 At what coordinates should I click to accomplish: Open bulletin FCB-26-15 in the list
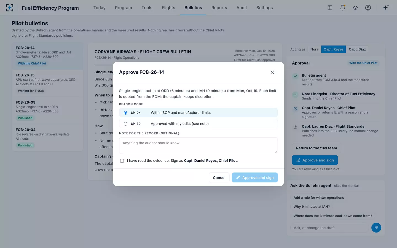coord(47,83)
